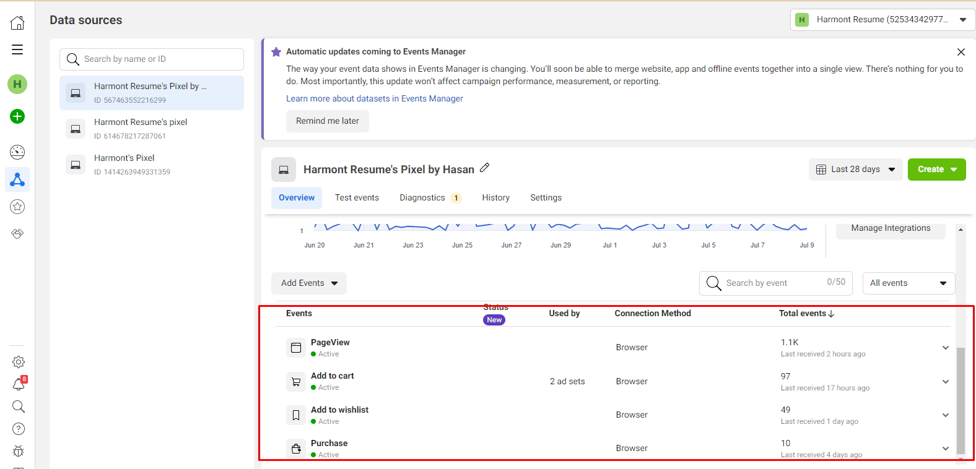Click the '1.1K' total events value

pos(790,343)
